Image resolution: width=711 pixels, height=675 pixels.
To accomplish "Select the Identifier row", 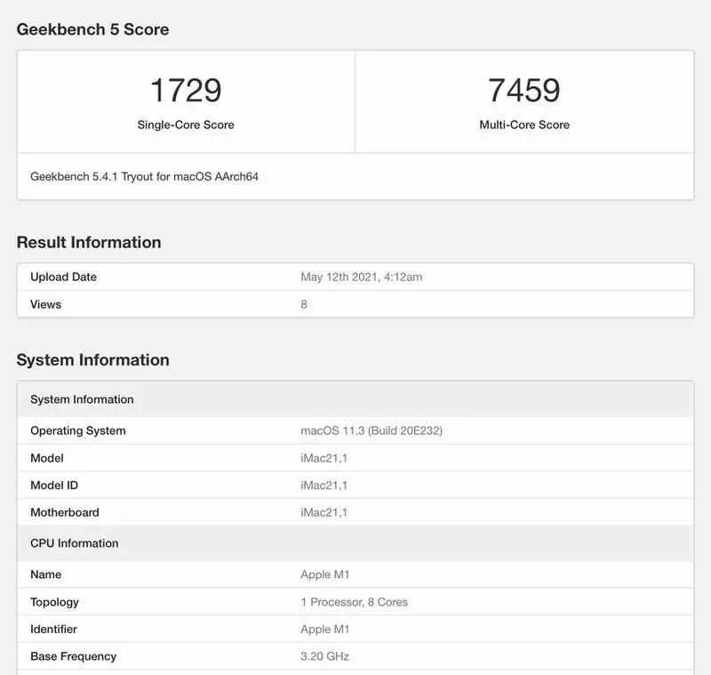I will [57, 630].
